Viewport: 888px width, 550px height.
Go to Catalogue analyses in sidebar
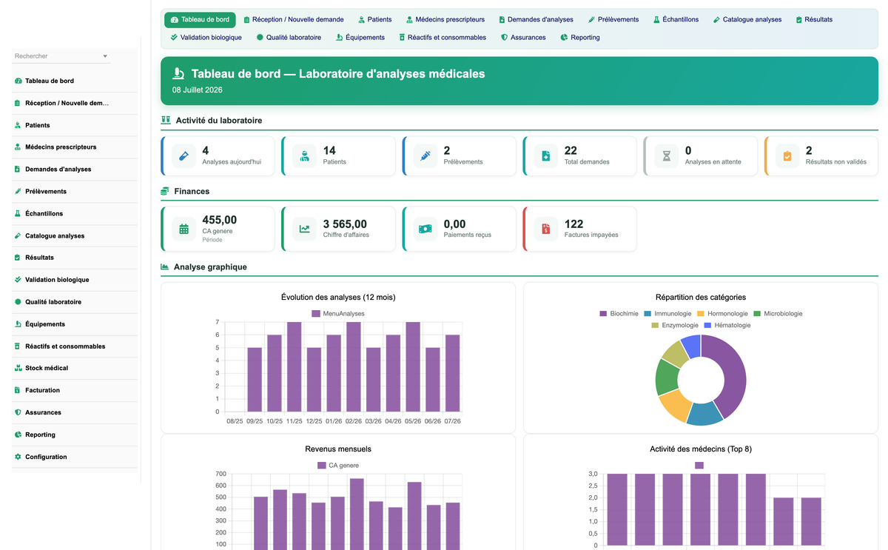pyautogui.click(x=75, y=235)
